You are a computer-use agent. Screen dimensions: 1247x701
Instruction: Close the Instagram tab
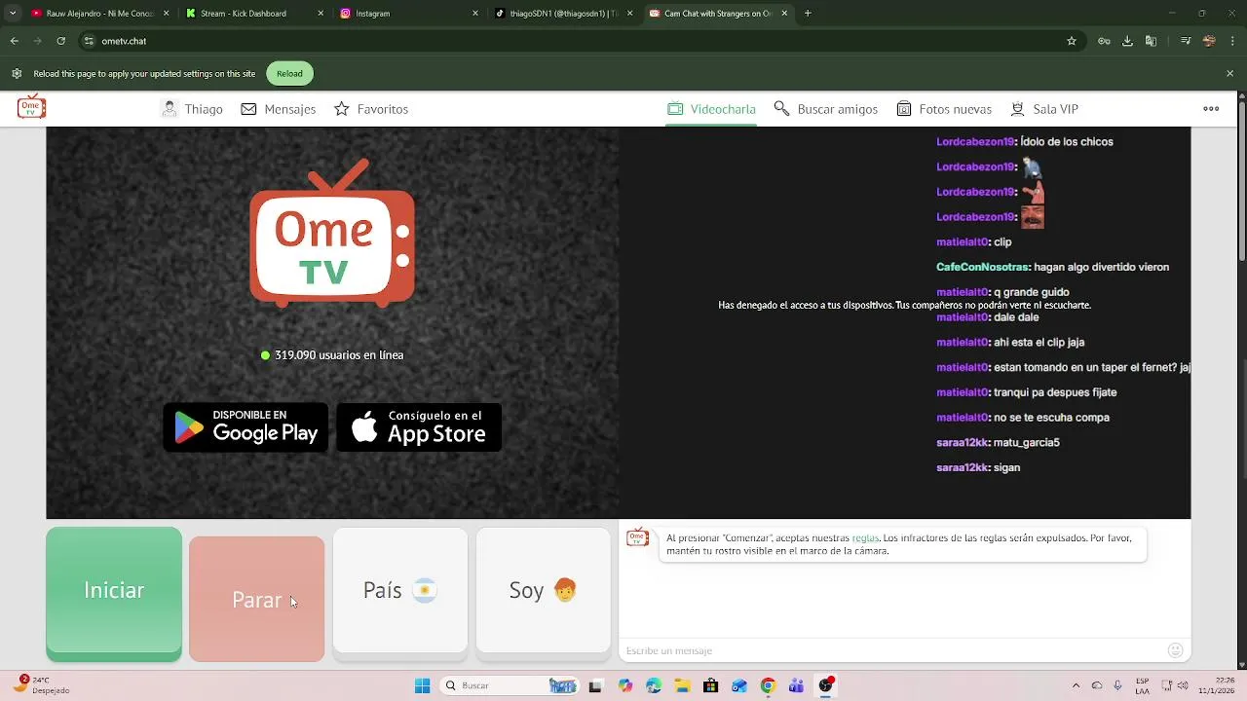475,14
